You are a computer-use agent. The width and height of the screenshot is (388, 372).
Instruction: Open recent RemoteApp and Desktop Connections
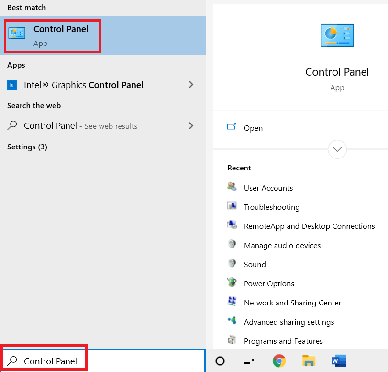tap(310, 226)
